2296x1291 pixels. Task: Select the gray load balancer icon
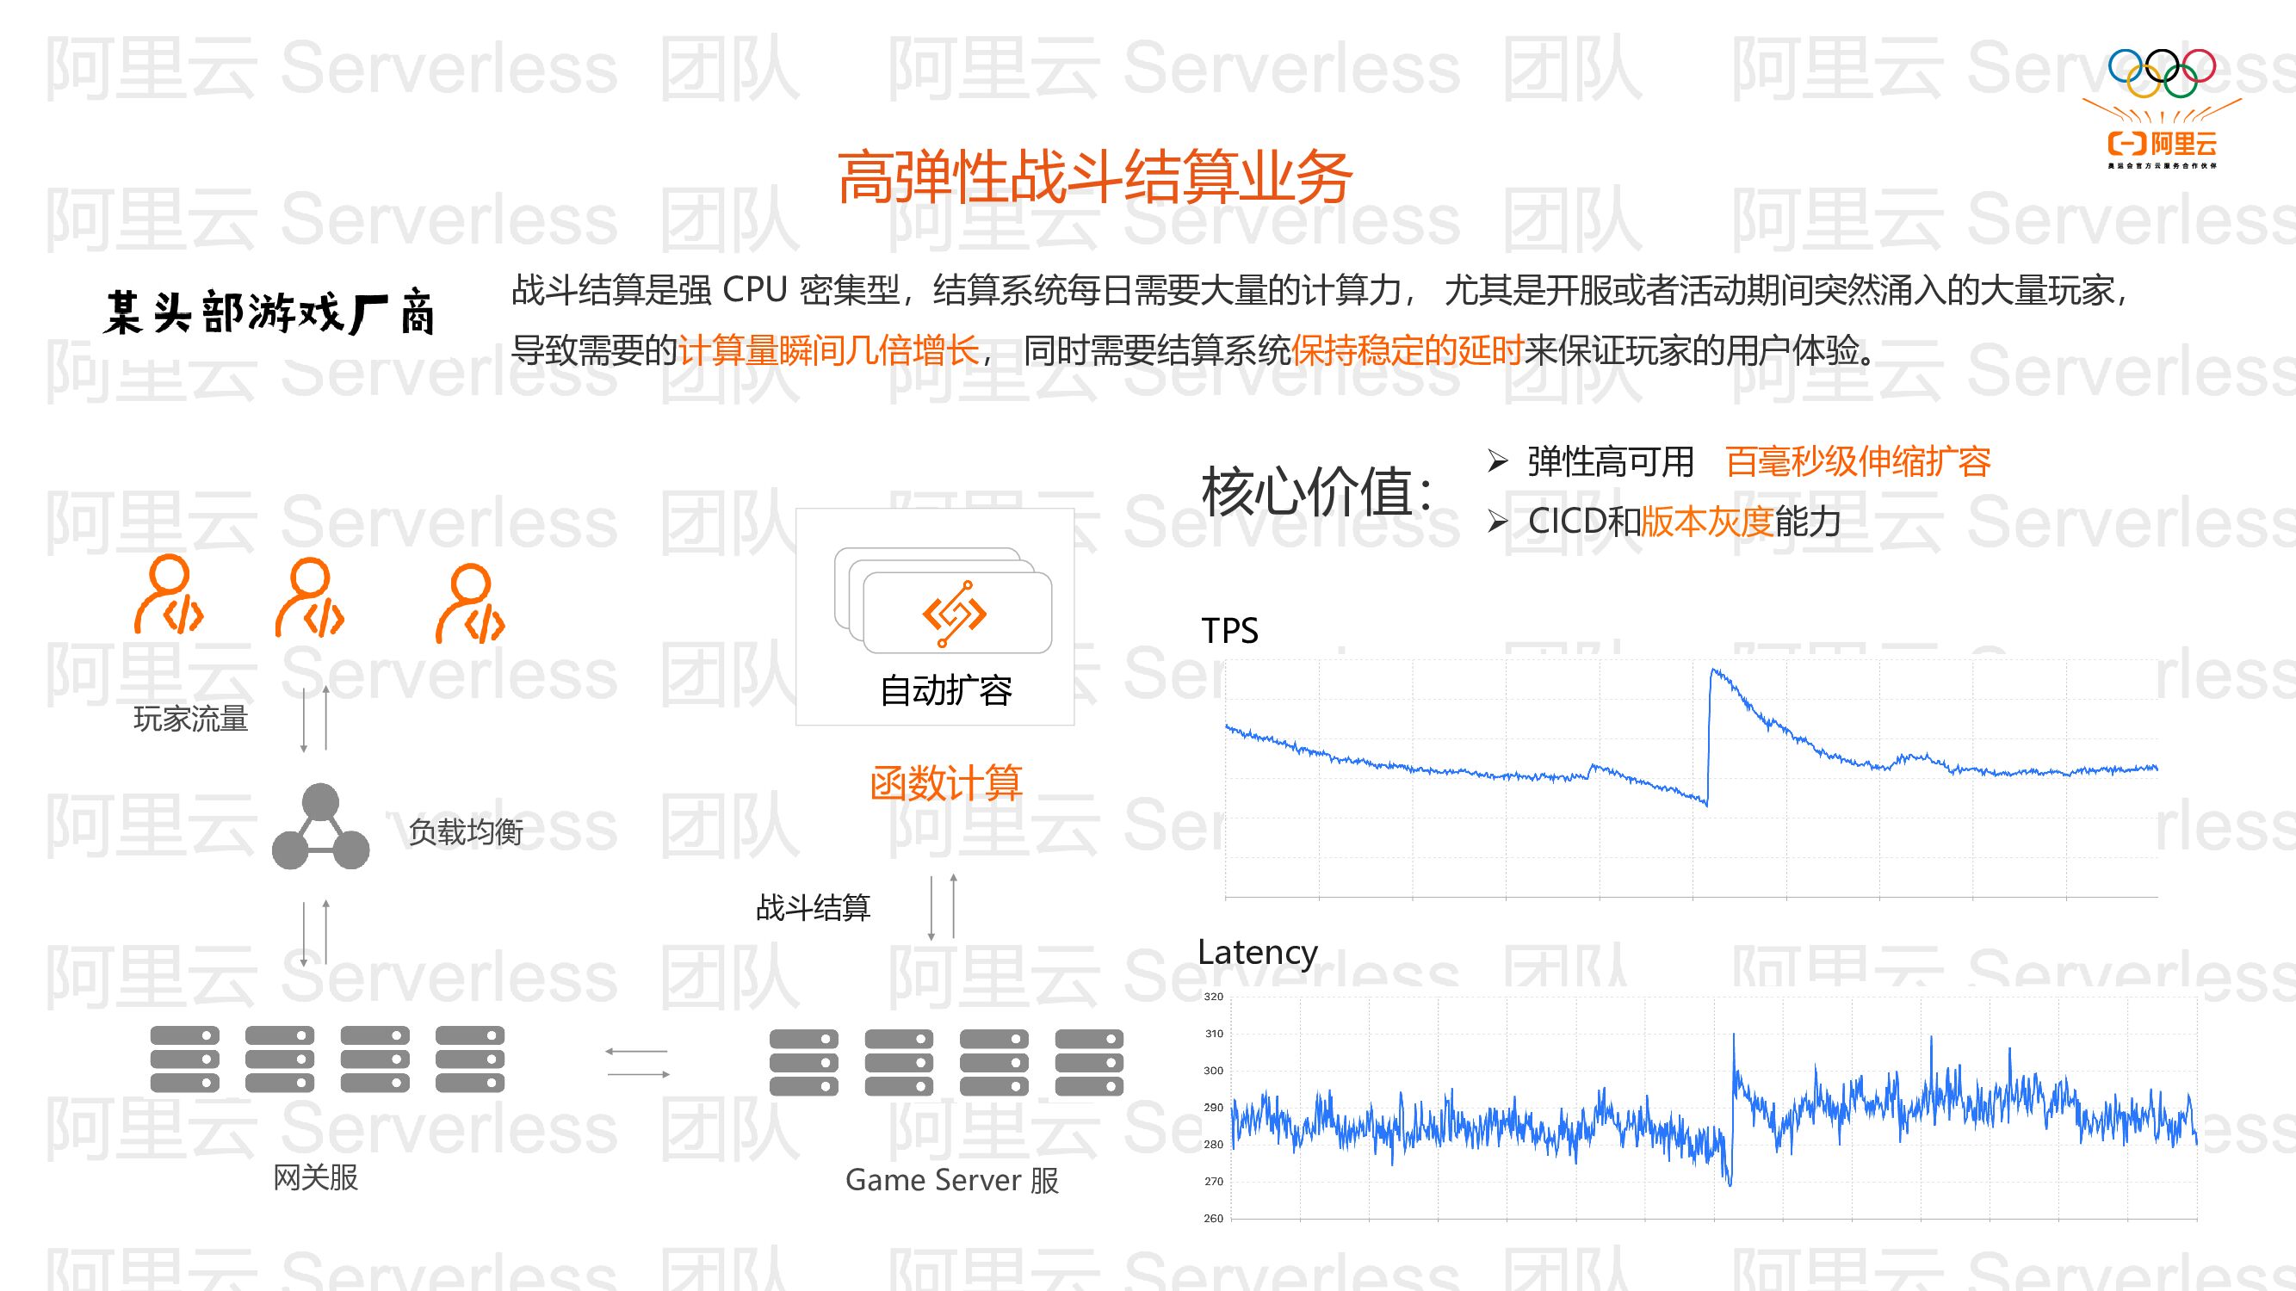(321, 827)
